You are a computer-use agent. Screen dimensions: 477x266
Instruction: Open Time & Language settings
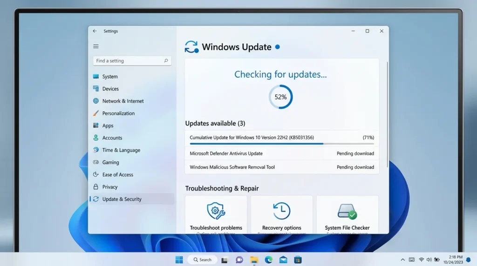(132, 150)
